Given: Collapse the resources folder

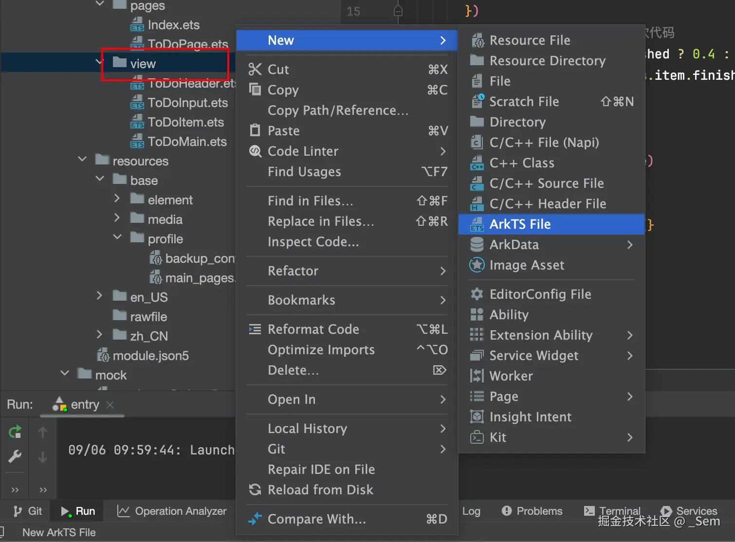Looking at the screenshot, I should 83,160.
